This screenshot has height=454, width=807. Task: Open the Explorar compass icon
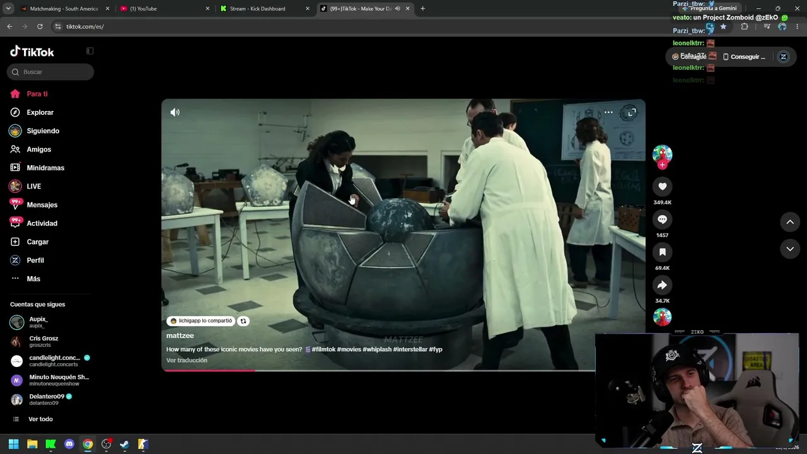point(15,112)
